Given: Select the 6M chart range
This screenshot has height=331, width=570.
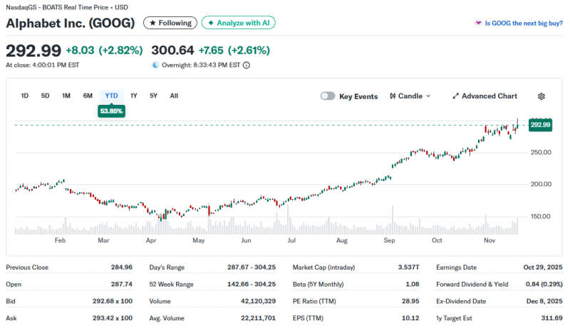Looking at the screenshot, I should (x=88, y=96).
